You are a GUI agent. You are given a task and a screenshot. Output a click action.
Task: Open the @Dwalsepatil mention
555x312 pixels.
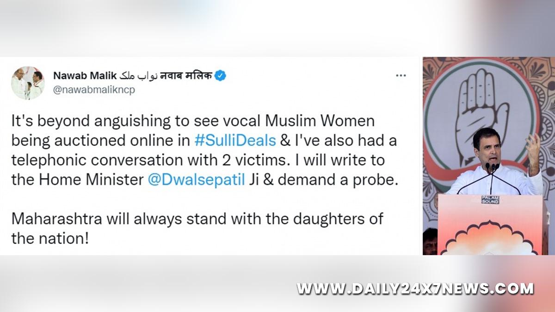click(196, 179)
